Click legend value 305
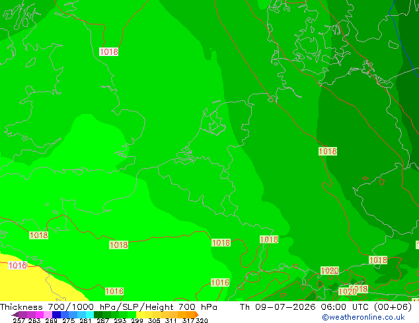 pyautogui.click(x=154, y=320)
